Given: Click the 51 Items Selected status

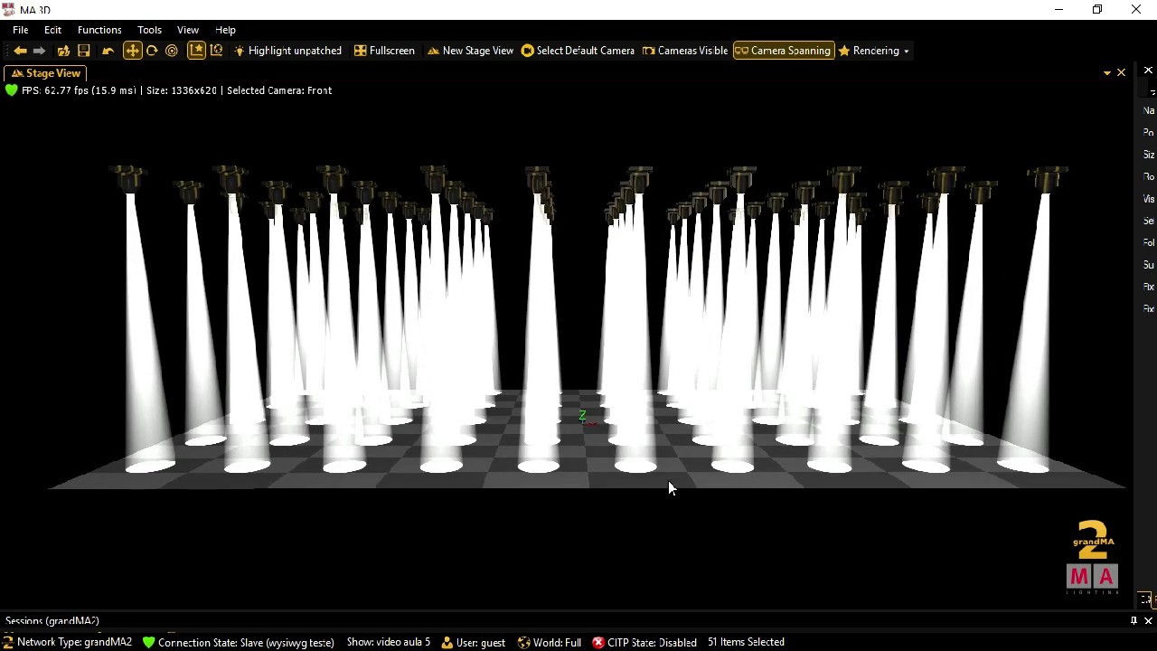Looking at the screenshot, I should tap(746, 642).
